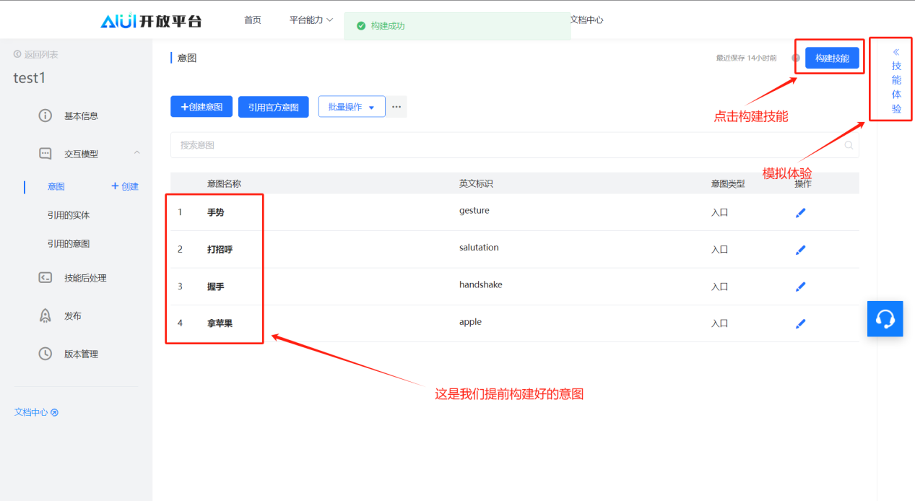Click the 构建技能 button
The height and width of the screenshot is (501, 915).
pyautogui.click(x=832, y=58)
